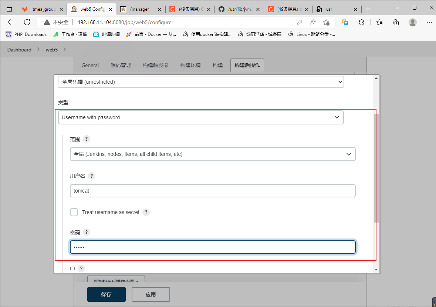436x307 pixels.
Task: Show help for 用户名 field
Action: click(x=91, y=176)
